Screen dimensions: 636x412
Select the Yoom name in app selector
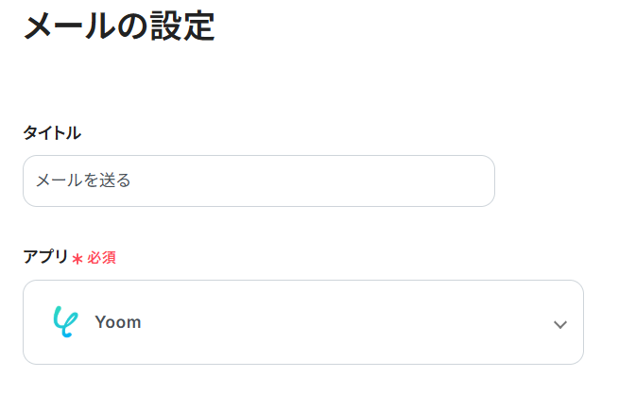pos(118,322)
